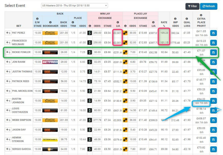Click the rate value 92.84
This screenshot has width=223, height=155.
coord(164,52)
